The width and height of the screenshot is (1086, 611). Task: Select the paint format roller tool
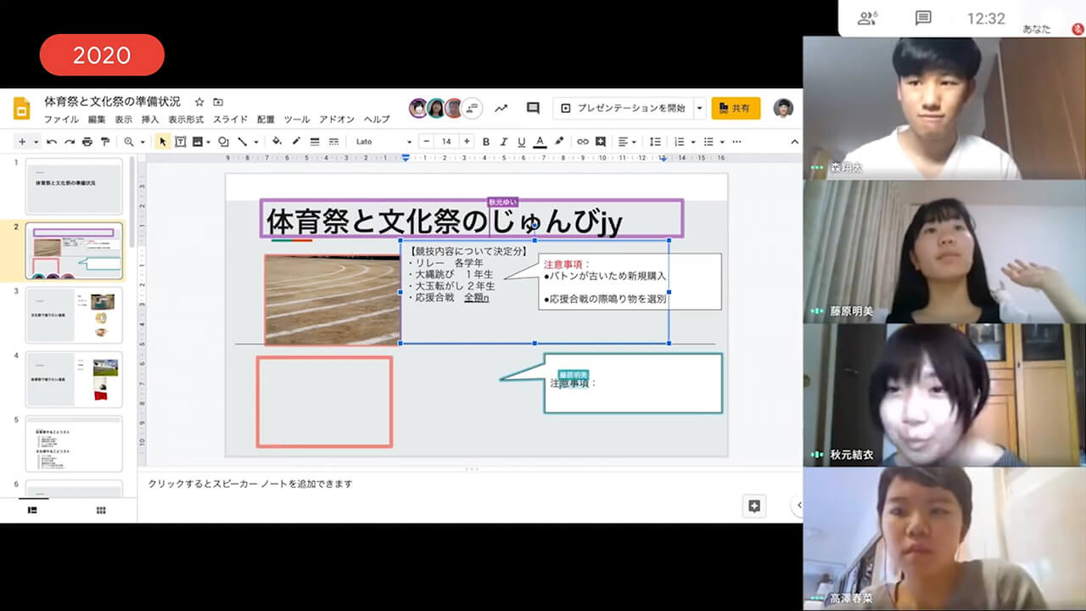[105, 142]
